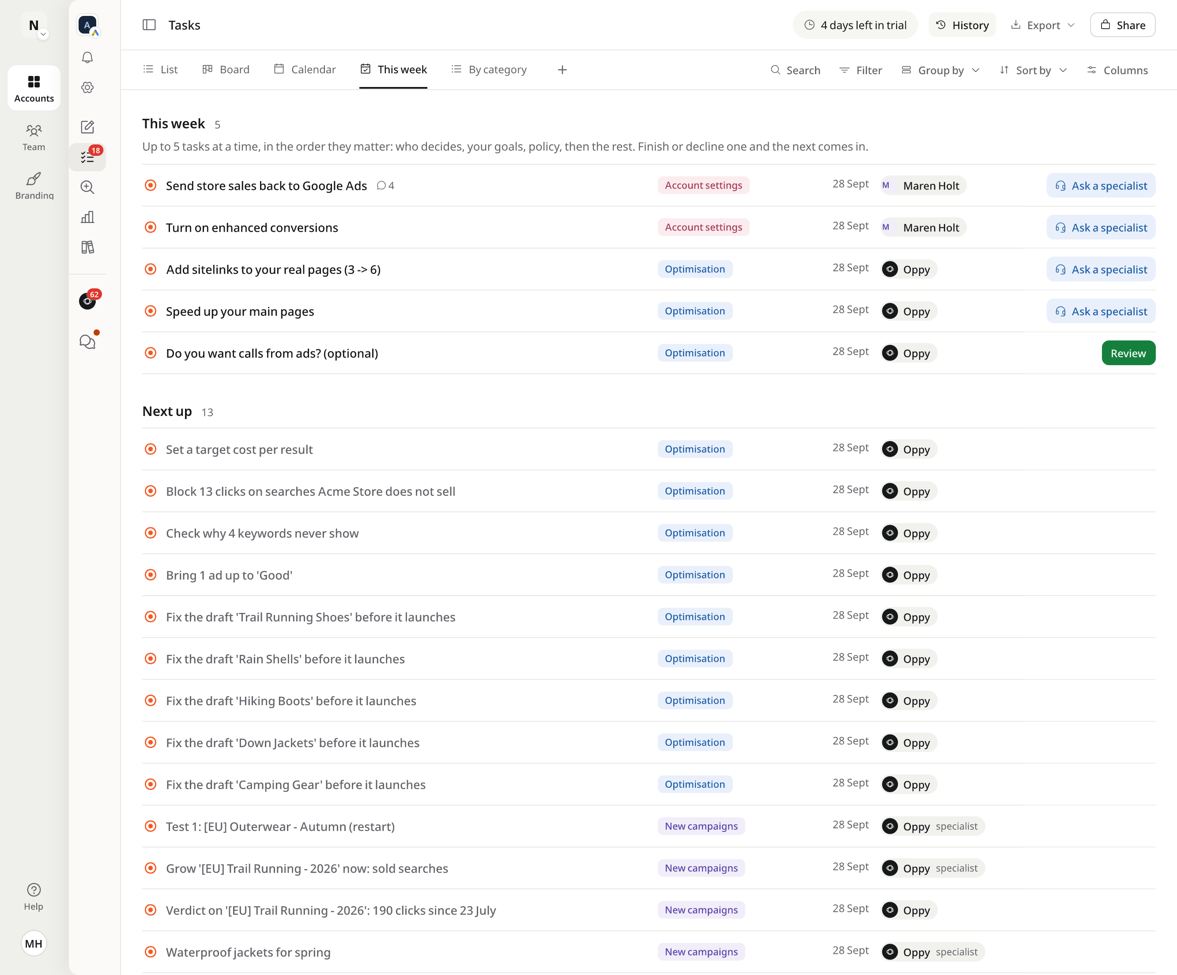Open task 'Grow [EU] Trail Running - 2026 now: sold searches'
The height and width of the screenshot is (975, 1177).
pos(307,869)
